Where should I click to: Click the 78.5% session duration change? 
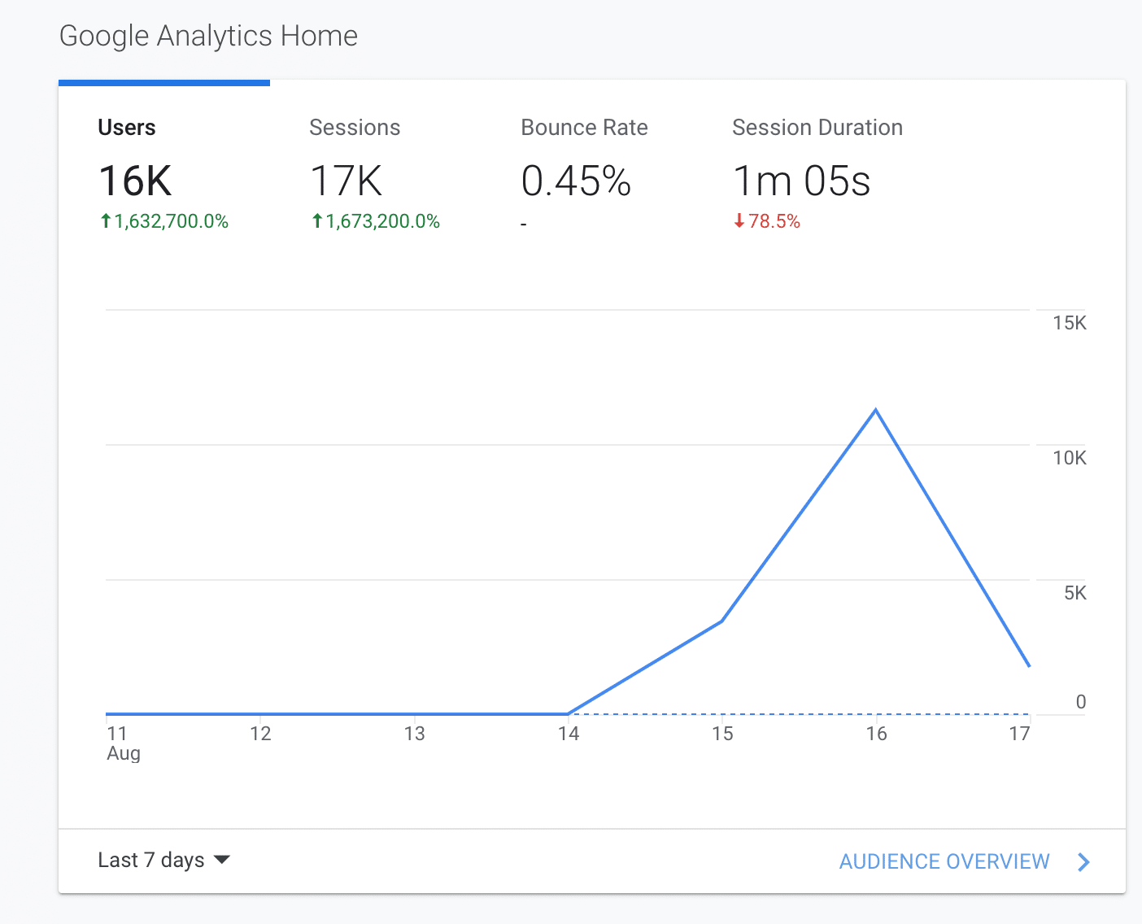pos(774,221)
